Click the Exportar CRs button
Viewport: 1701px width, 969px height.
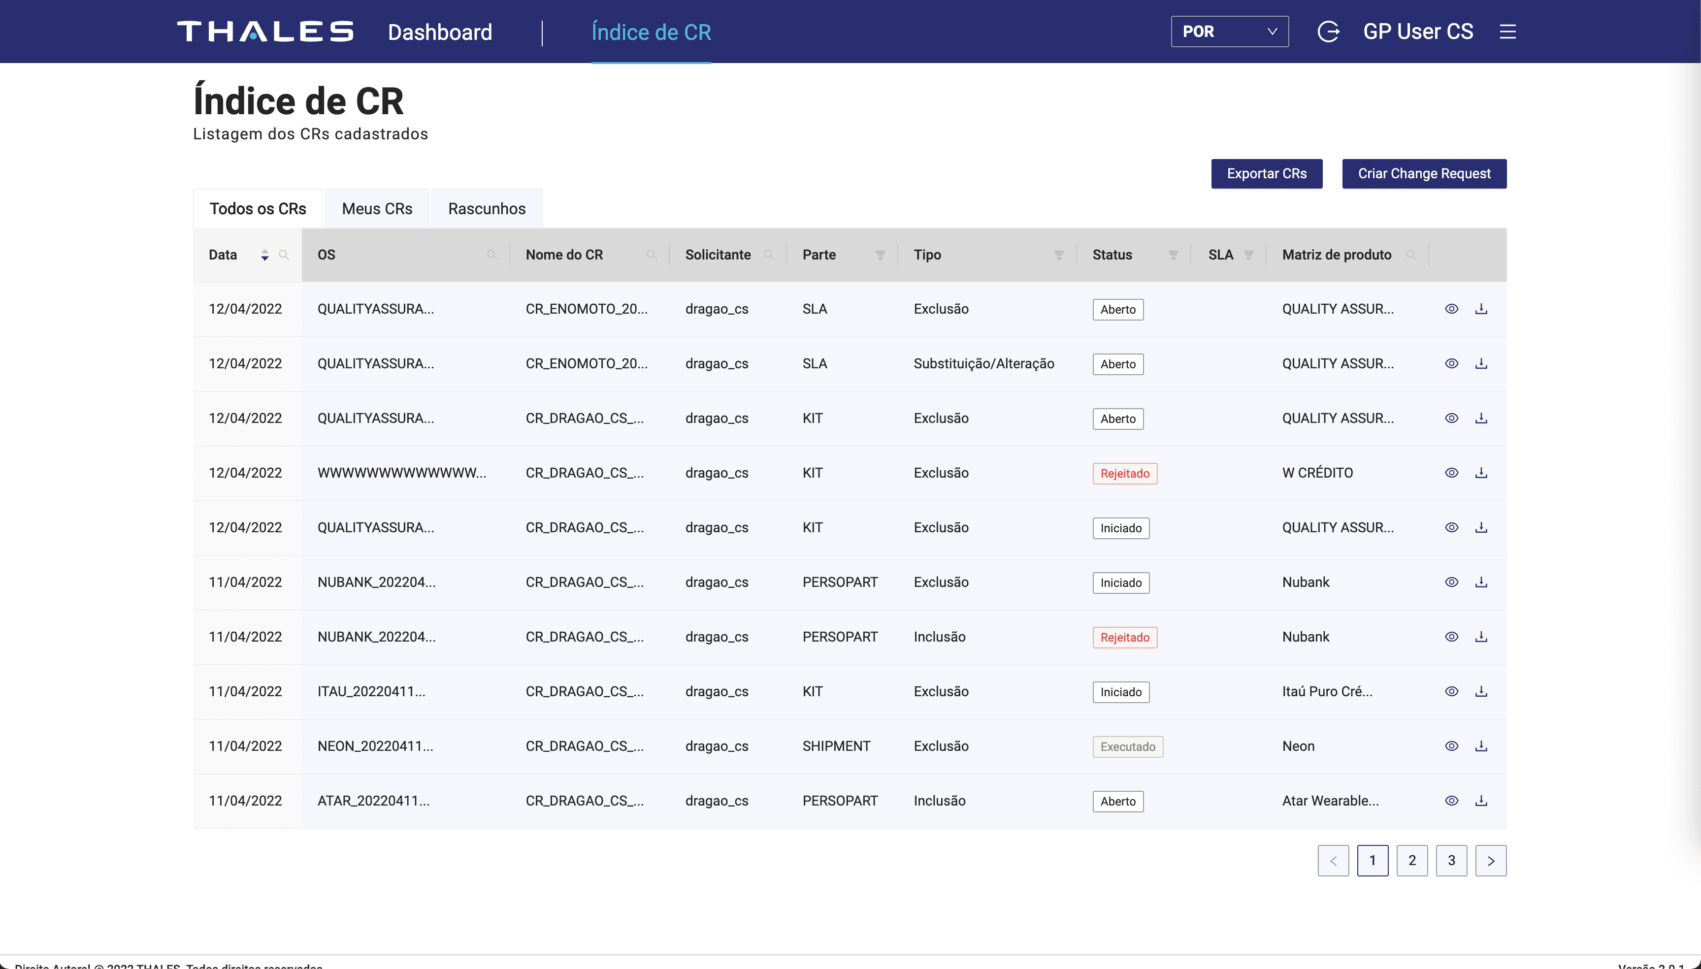point(1267,174)
